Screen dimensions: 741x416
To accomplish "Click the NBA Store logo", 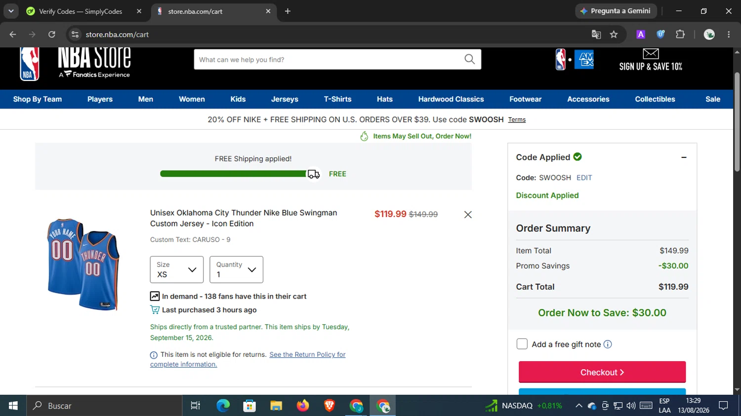I will pyautogui.click(x=75, y=64).
